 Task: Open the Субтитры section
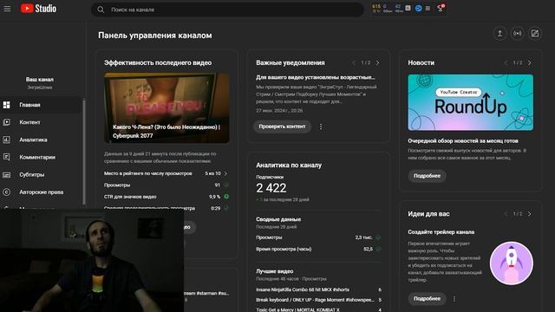point(40,175)
